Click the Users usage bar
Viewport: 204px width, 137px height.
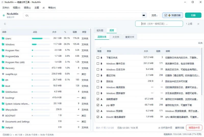41,38
